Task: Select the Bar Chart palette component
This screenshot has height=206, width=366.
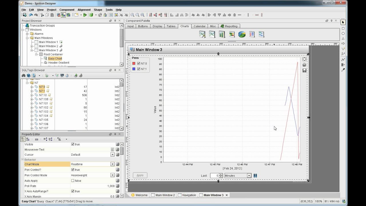Action: pos(222,34)
